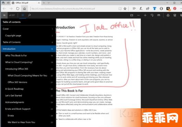Click the fit to page layout icon
The height and width of the screenshot is (127, 182).
point(132,15)
